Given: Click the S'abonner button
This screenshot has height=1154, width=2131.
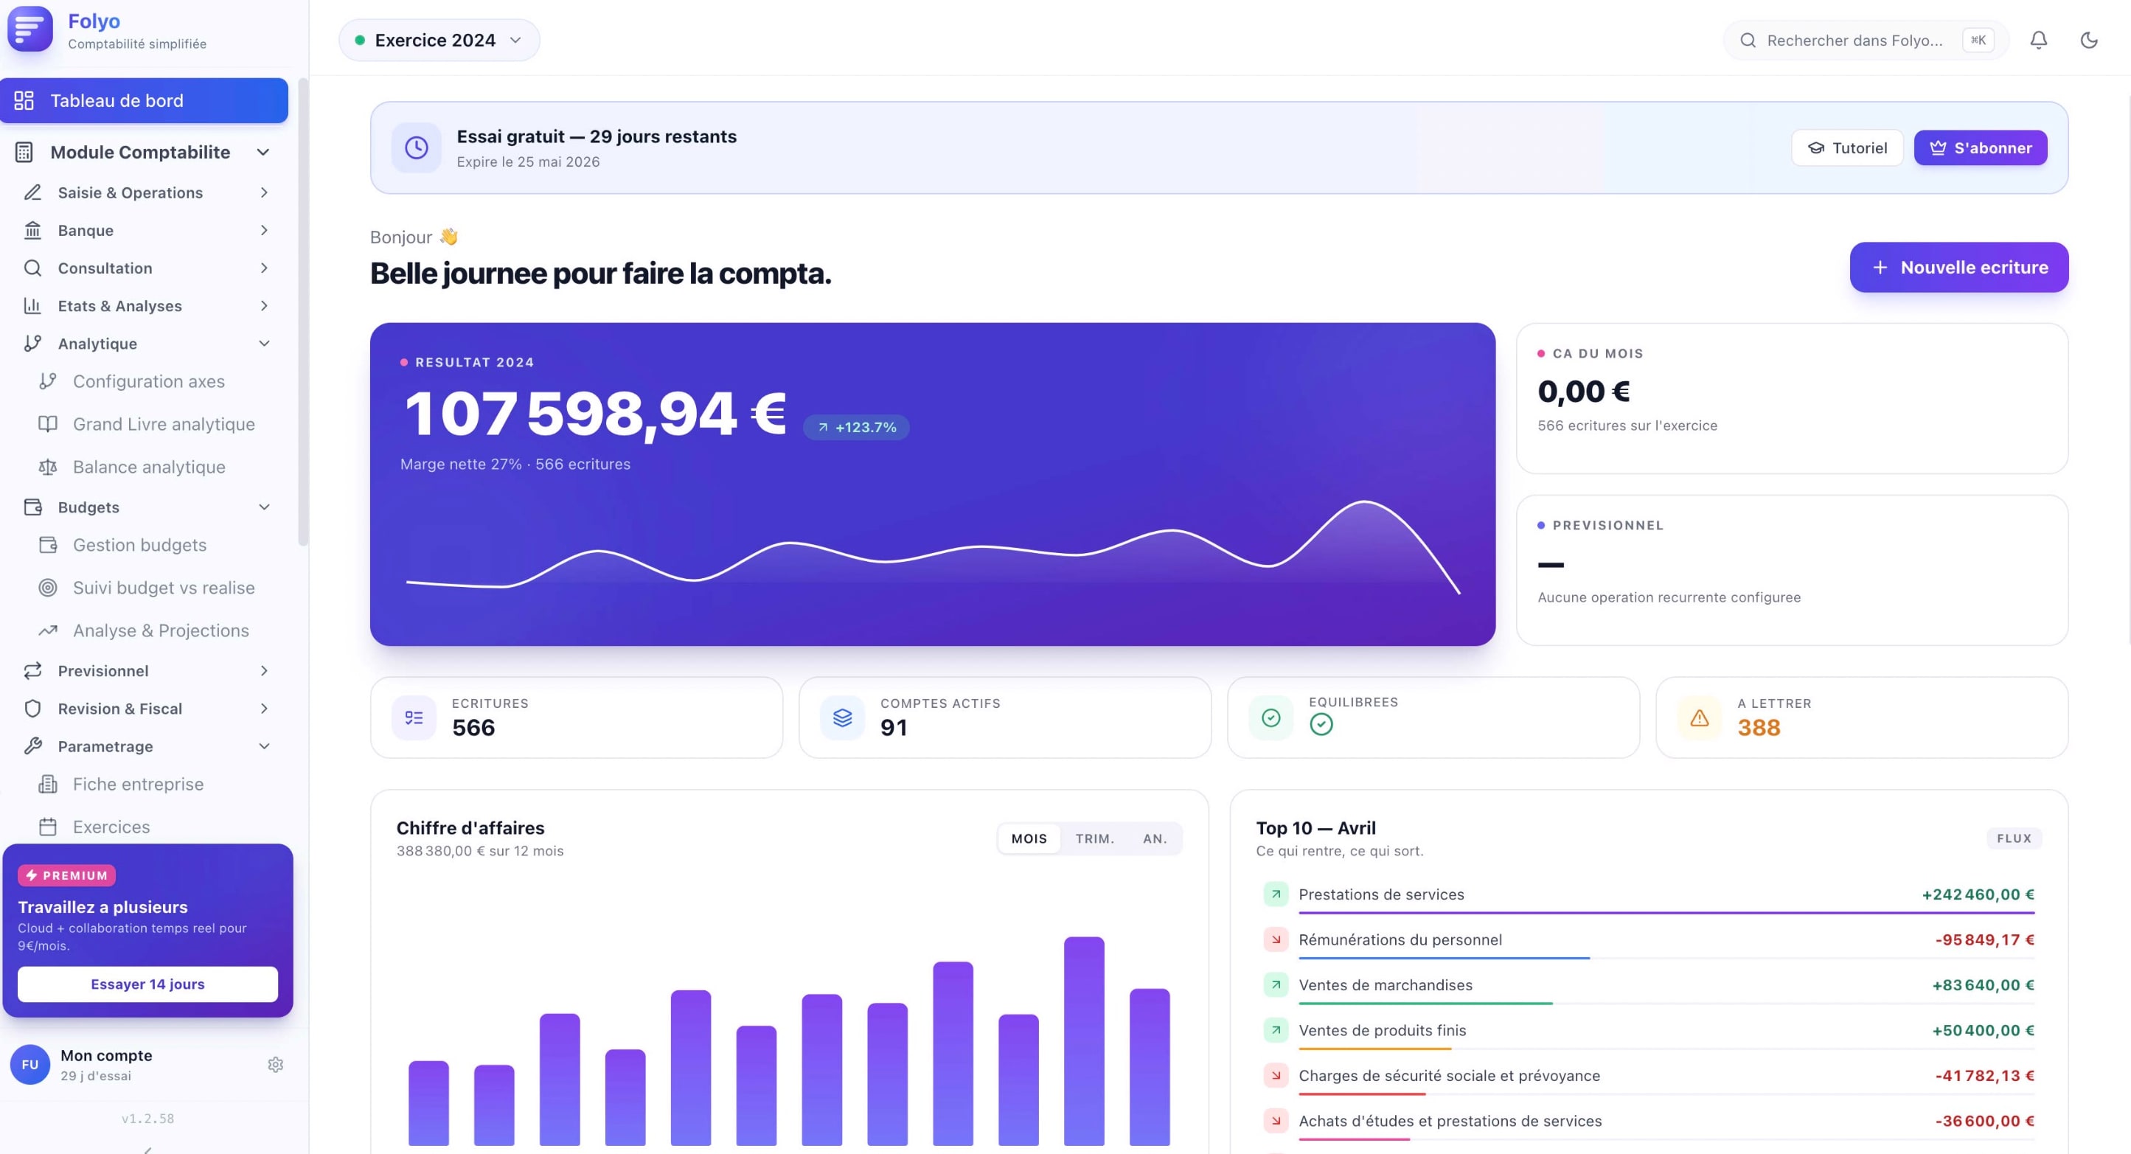Looking at the screenshot, I should tap(1981, 147).
